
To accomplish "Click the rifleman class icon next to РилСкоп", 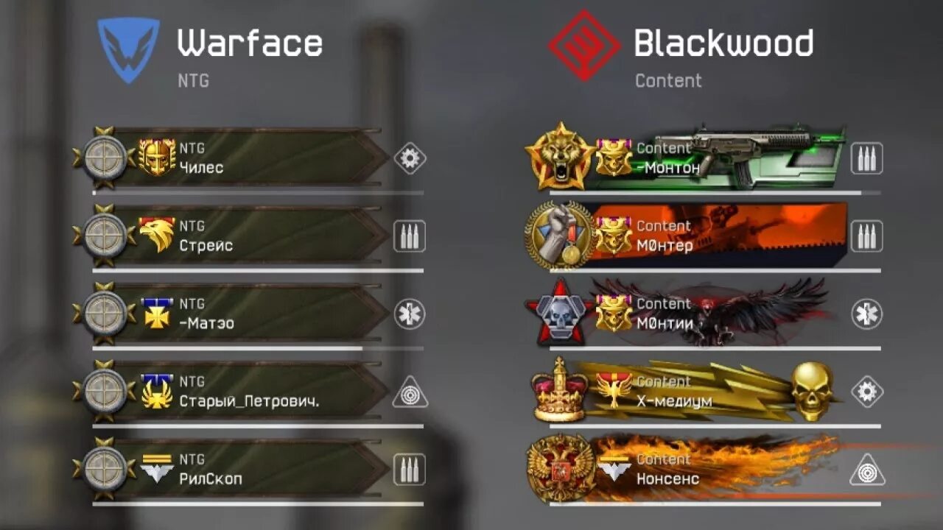I will pyautogui.click(x=409, y=470).
